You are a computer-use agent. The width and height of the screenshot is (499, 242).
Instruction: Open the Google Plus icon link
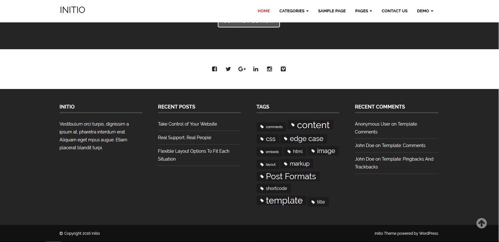point(242,69)
